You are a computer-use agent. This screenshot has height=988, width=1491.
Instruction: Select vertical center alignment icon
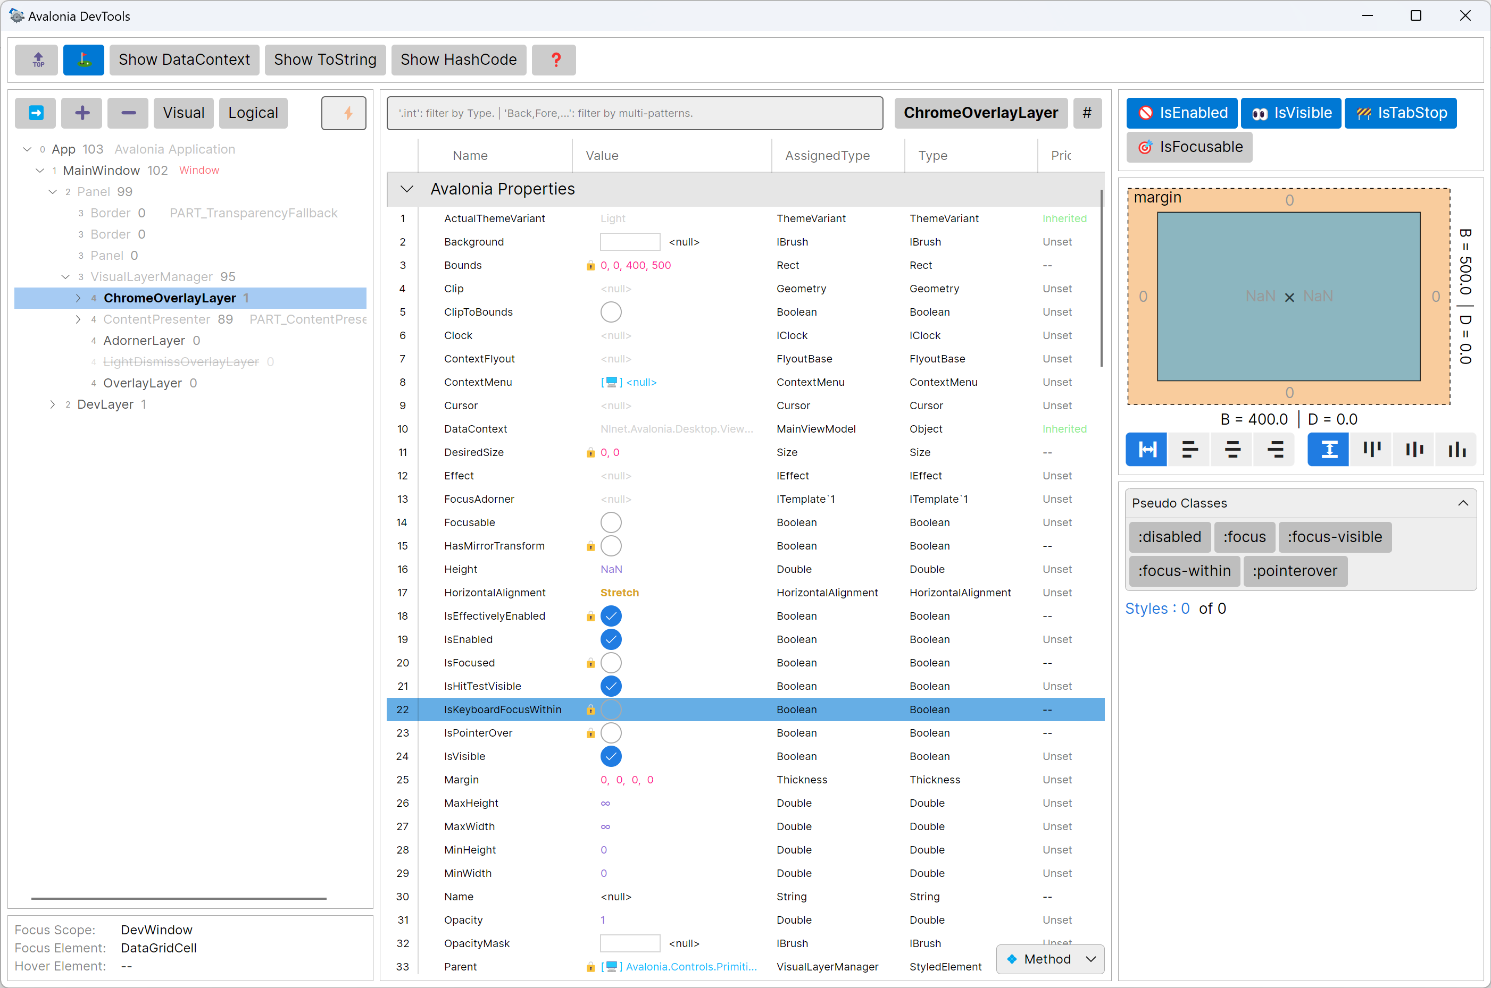(x=1413, y=449)
